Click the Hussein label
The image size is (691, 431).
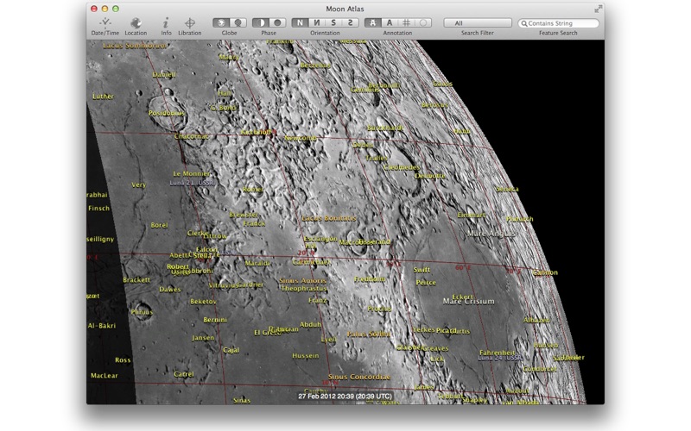click(x=306, y=356)
